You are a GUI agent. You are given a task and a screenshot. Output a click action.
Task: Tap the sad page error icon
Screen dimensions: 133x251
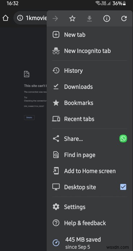pyautogui.click(x=26, y=74)
